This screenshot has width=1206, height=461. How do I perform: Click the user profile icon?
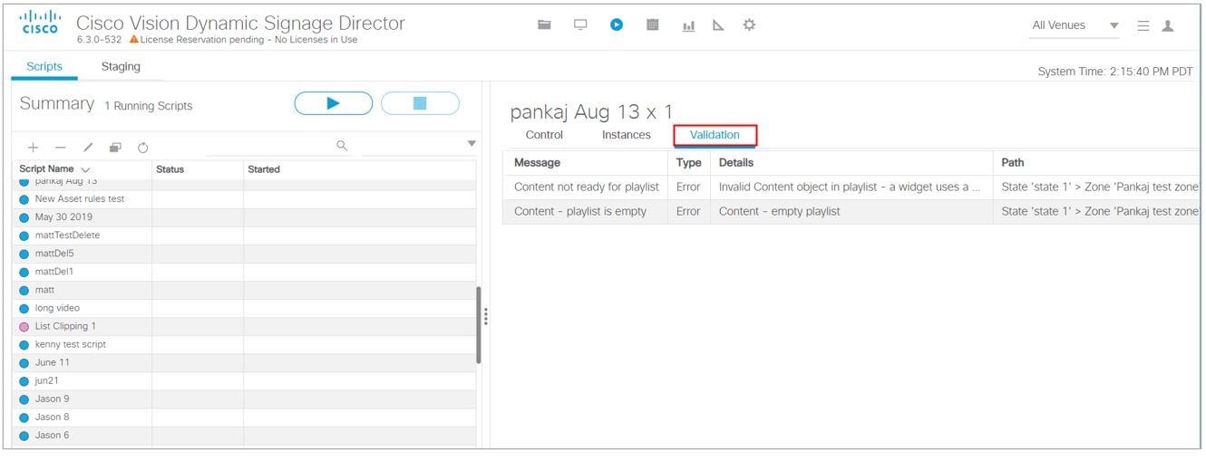(1168, 26)
